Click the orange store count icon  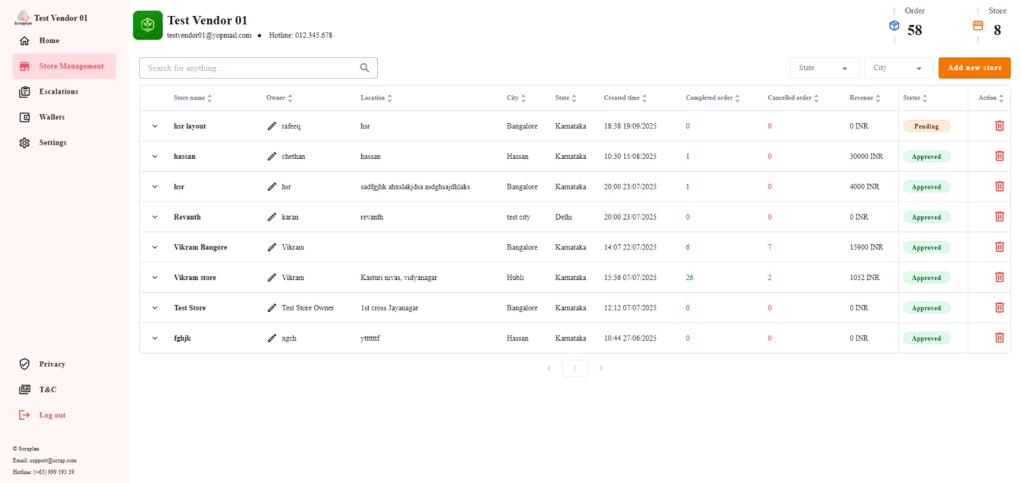coord(978,26)
